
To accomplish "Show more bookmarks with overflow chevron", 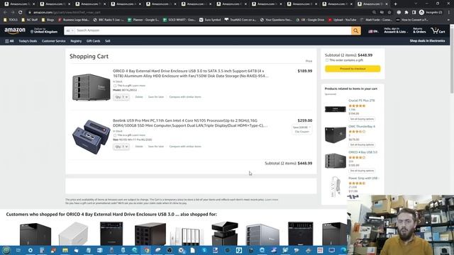I will (448, 20).
